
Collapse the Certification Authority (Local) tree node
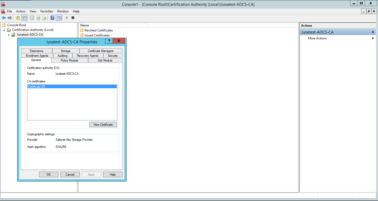point(4,30)
